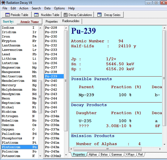The image size is (167, 160).
Task: Select Platinum in the element list
Action: click(19, 143)
